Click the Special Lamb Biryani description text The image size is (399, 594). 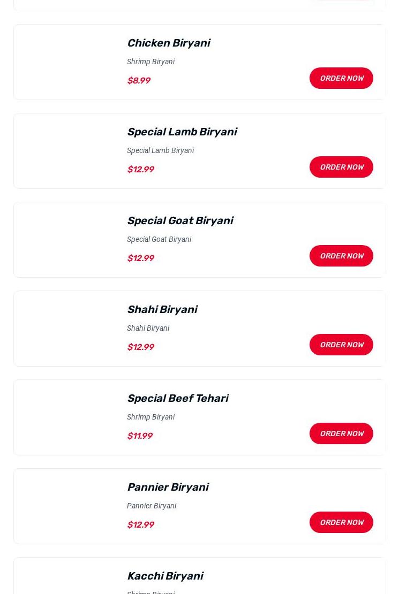[160, 150]
